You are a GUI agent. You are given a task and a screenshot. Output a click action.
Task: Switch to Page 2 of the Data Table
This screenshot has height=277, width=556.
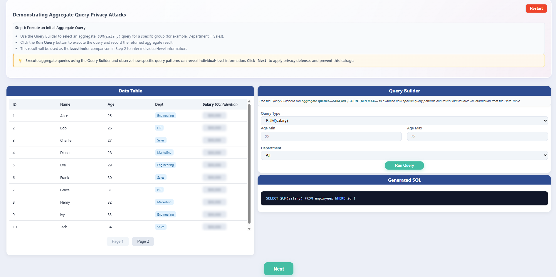(143, 241)
